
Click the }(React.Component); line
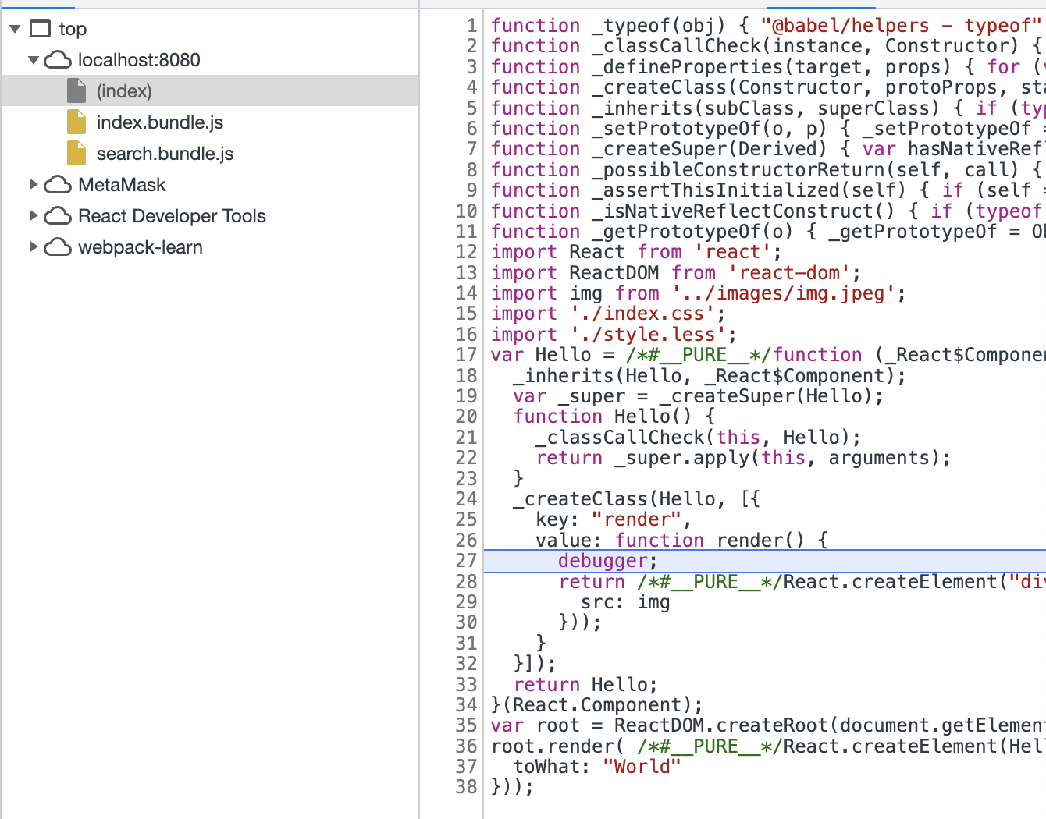[597, 705]
